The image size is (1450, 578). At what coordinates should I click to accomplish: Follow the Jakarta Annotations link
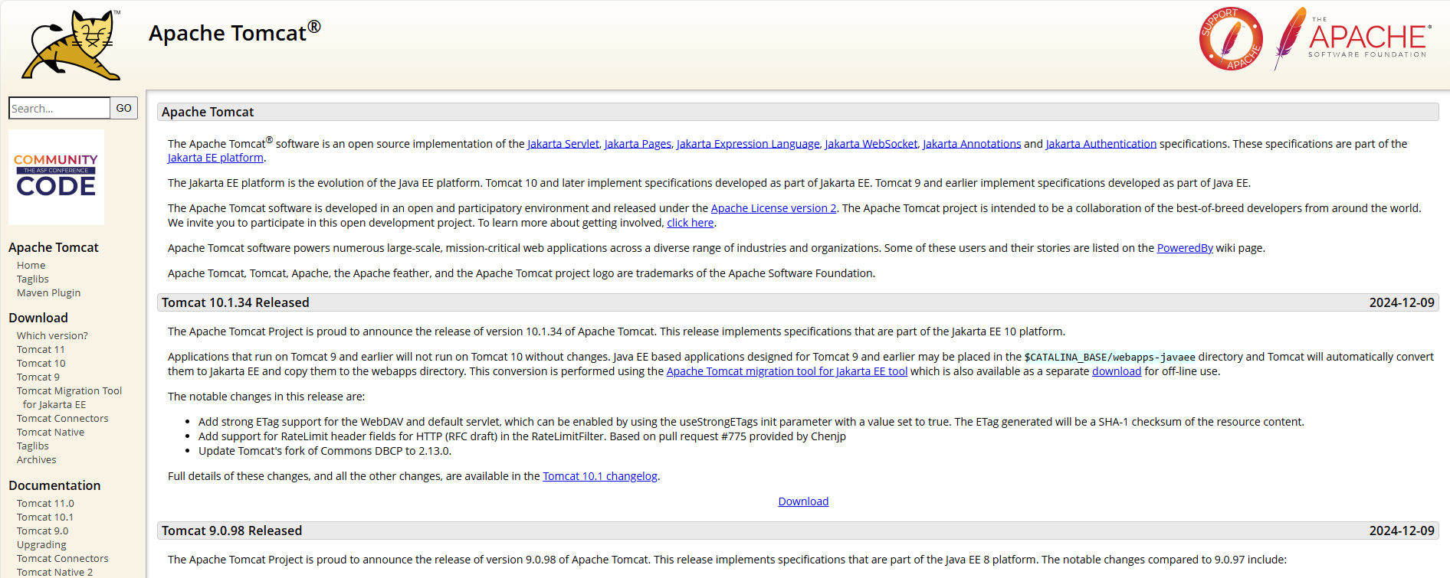972,143
